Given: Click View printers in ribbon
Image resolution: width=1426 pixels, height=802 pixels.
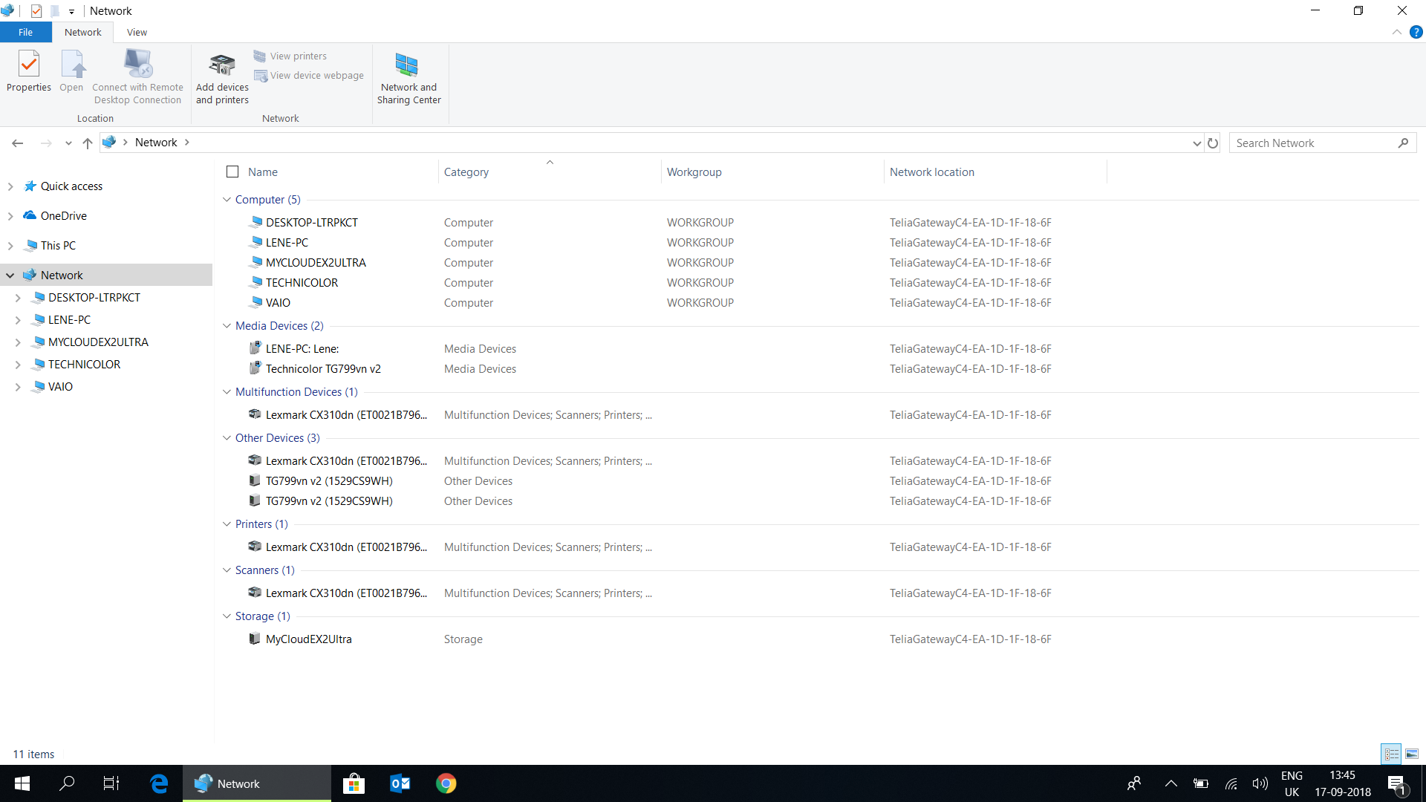Looking at the screenshot, I should click(x=290, y=56).
